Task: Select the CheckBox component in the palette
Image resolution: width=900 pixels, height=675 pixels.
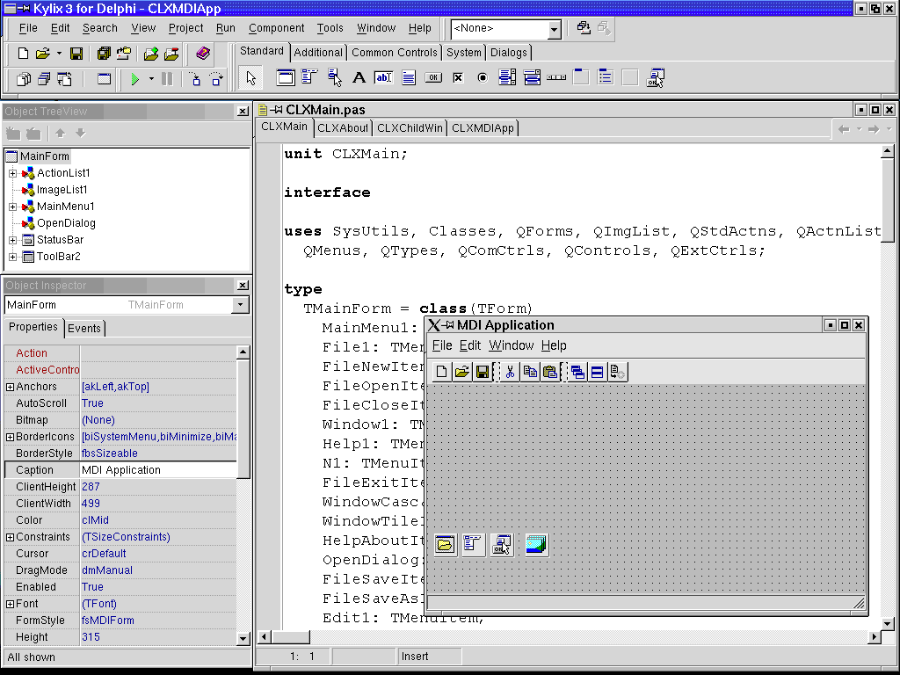Action: pos(458,77)
